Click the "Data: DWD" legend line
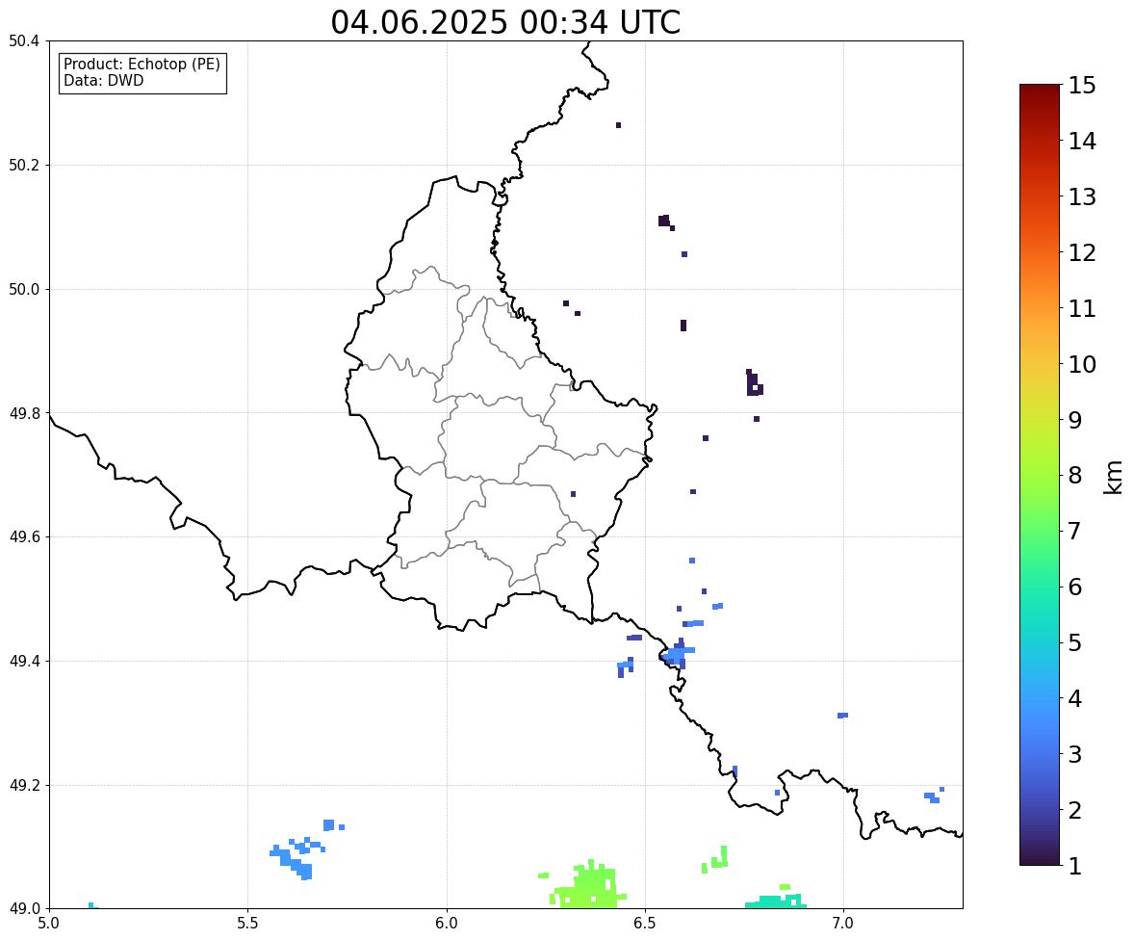 (103, 80)
